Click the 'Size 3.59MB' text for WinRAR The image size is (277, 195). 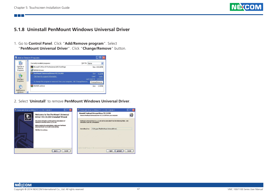tap(98, 86)
